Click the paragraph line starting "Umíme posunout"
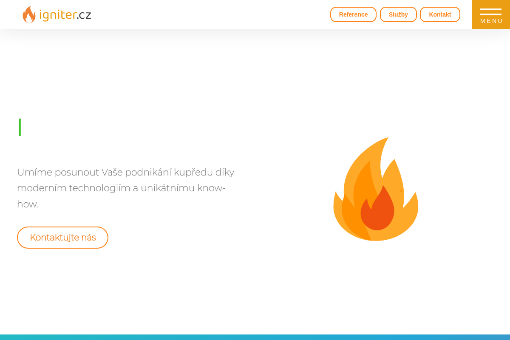Viewport: 510px width, 340px height. point(126,172)
